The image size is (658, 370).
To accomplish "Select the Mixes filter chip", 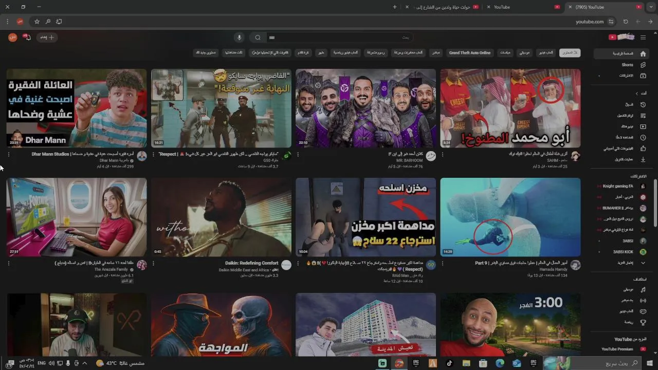I will (x=505, y=53).
